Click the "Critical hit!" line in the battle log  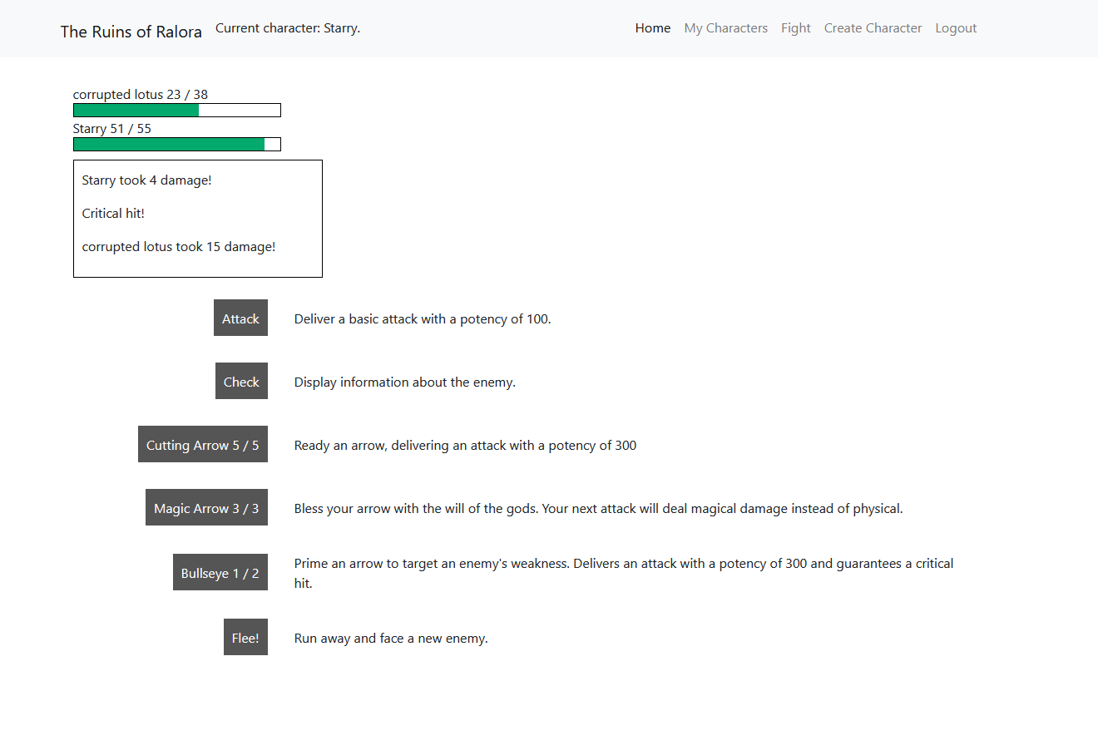pos(113,213)
